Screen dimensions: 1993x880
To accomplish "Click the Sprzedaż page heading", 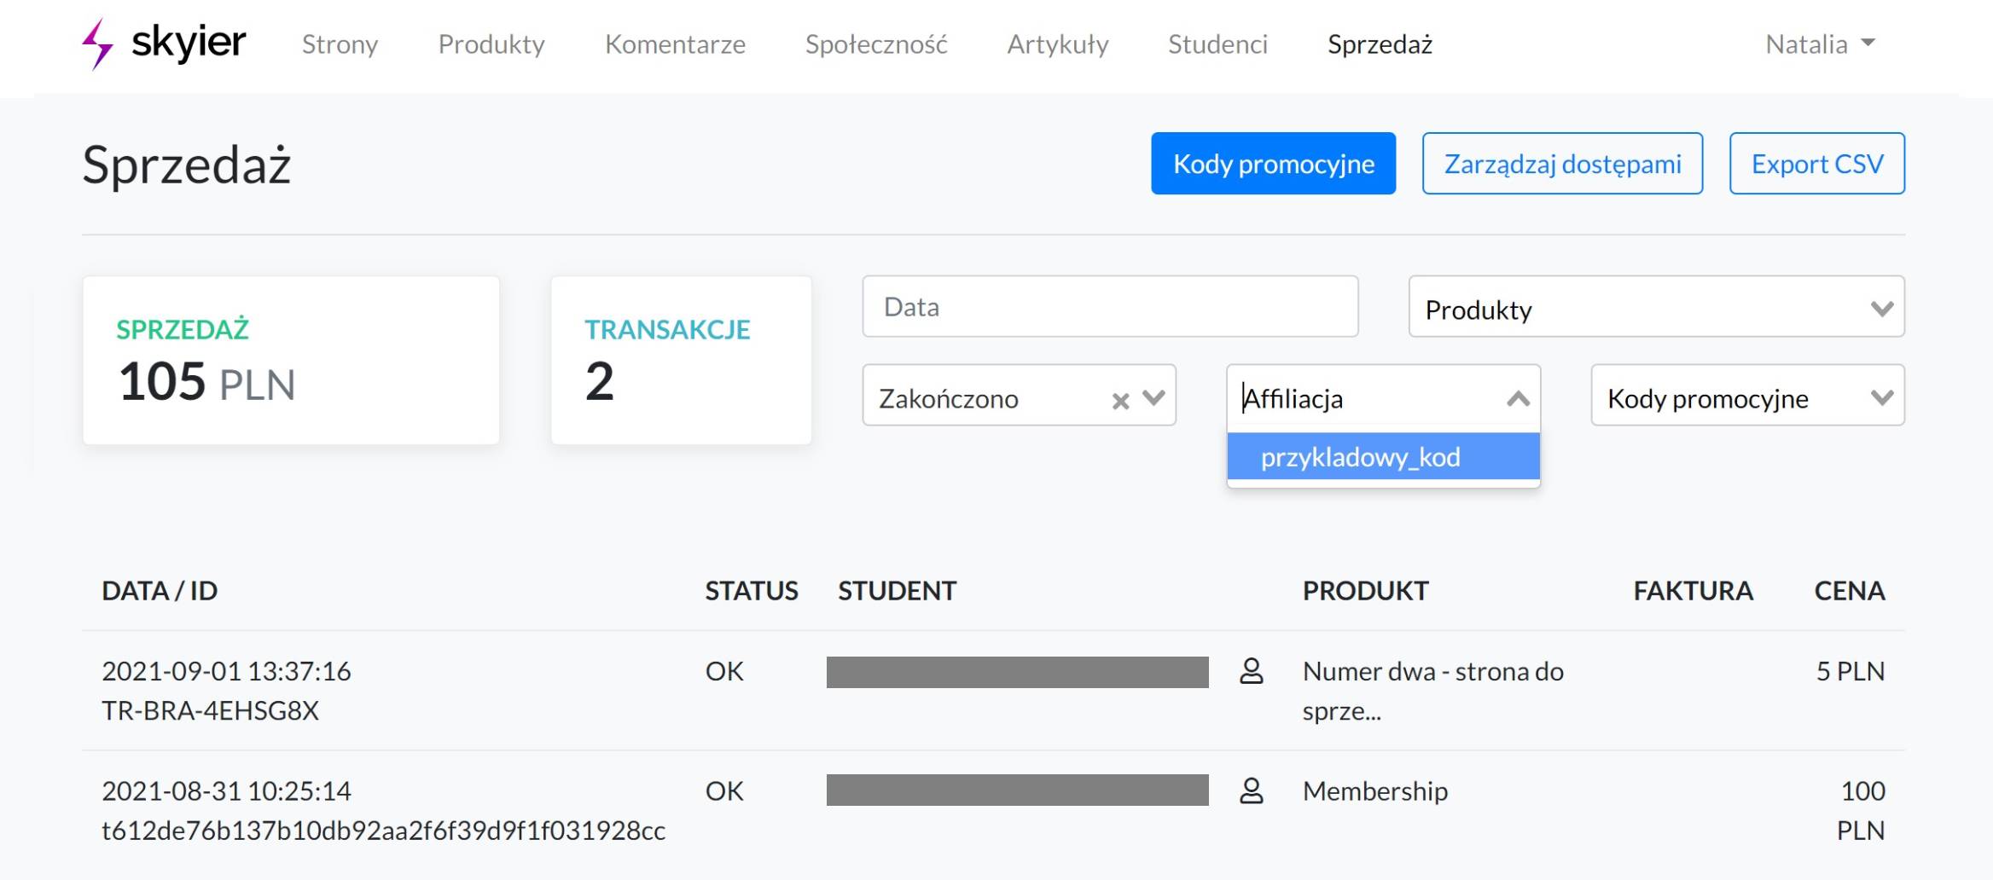I will coord(187,165).
